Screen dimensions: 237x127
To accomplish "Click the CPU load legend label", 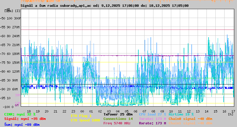I will [x=152, y=114].
